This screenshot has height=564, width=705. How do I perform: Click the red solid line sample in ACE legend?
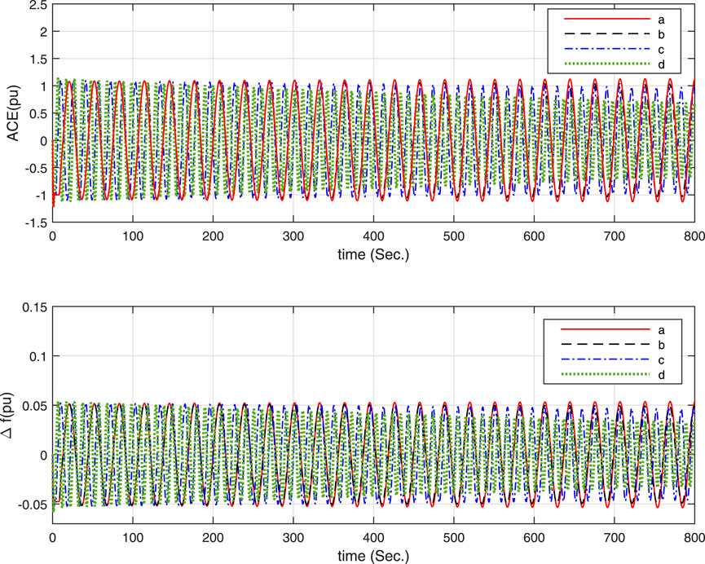pyautogui.click(x=607, y=19)
